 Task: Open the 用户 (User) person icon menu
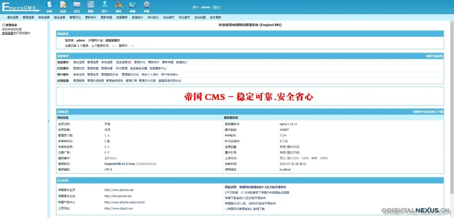[x=105, y=7]
